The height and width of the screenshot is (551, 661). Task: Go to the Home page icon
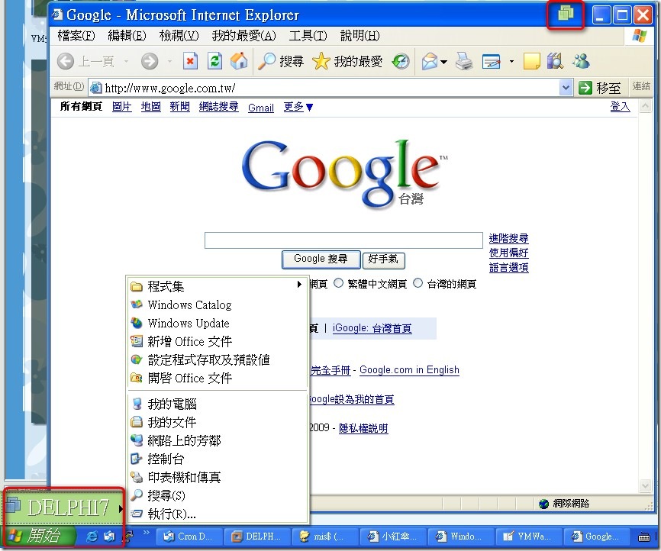click(x=239, y=62)
